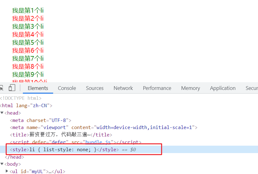Click the text 我是第8个li
The height and width of the screenshot is (174, 258).
(27, 67)
